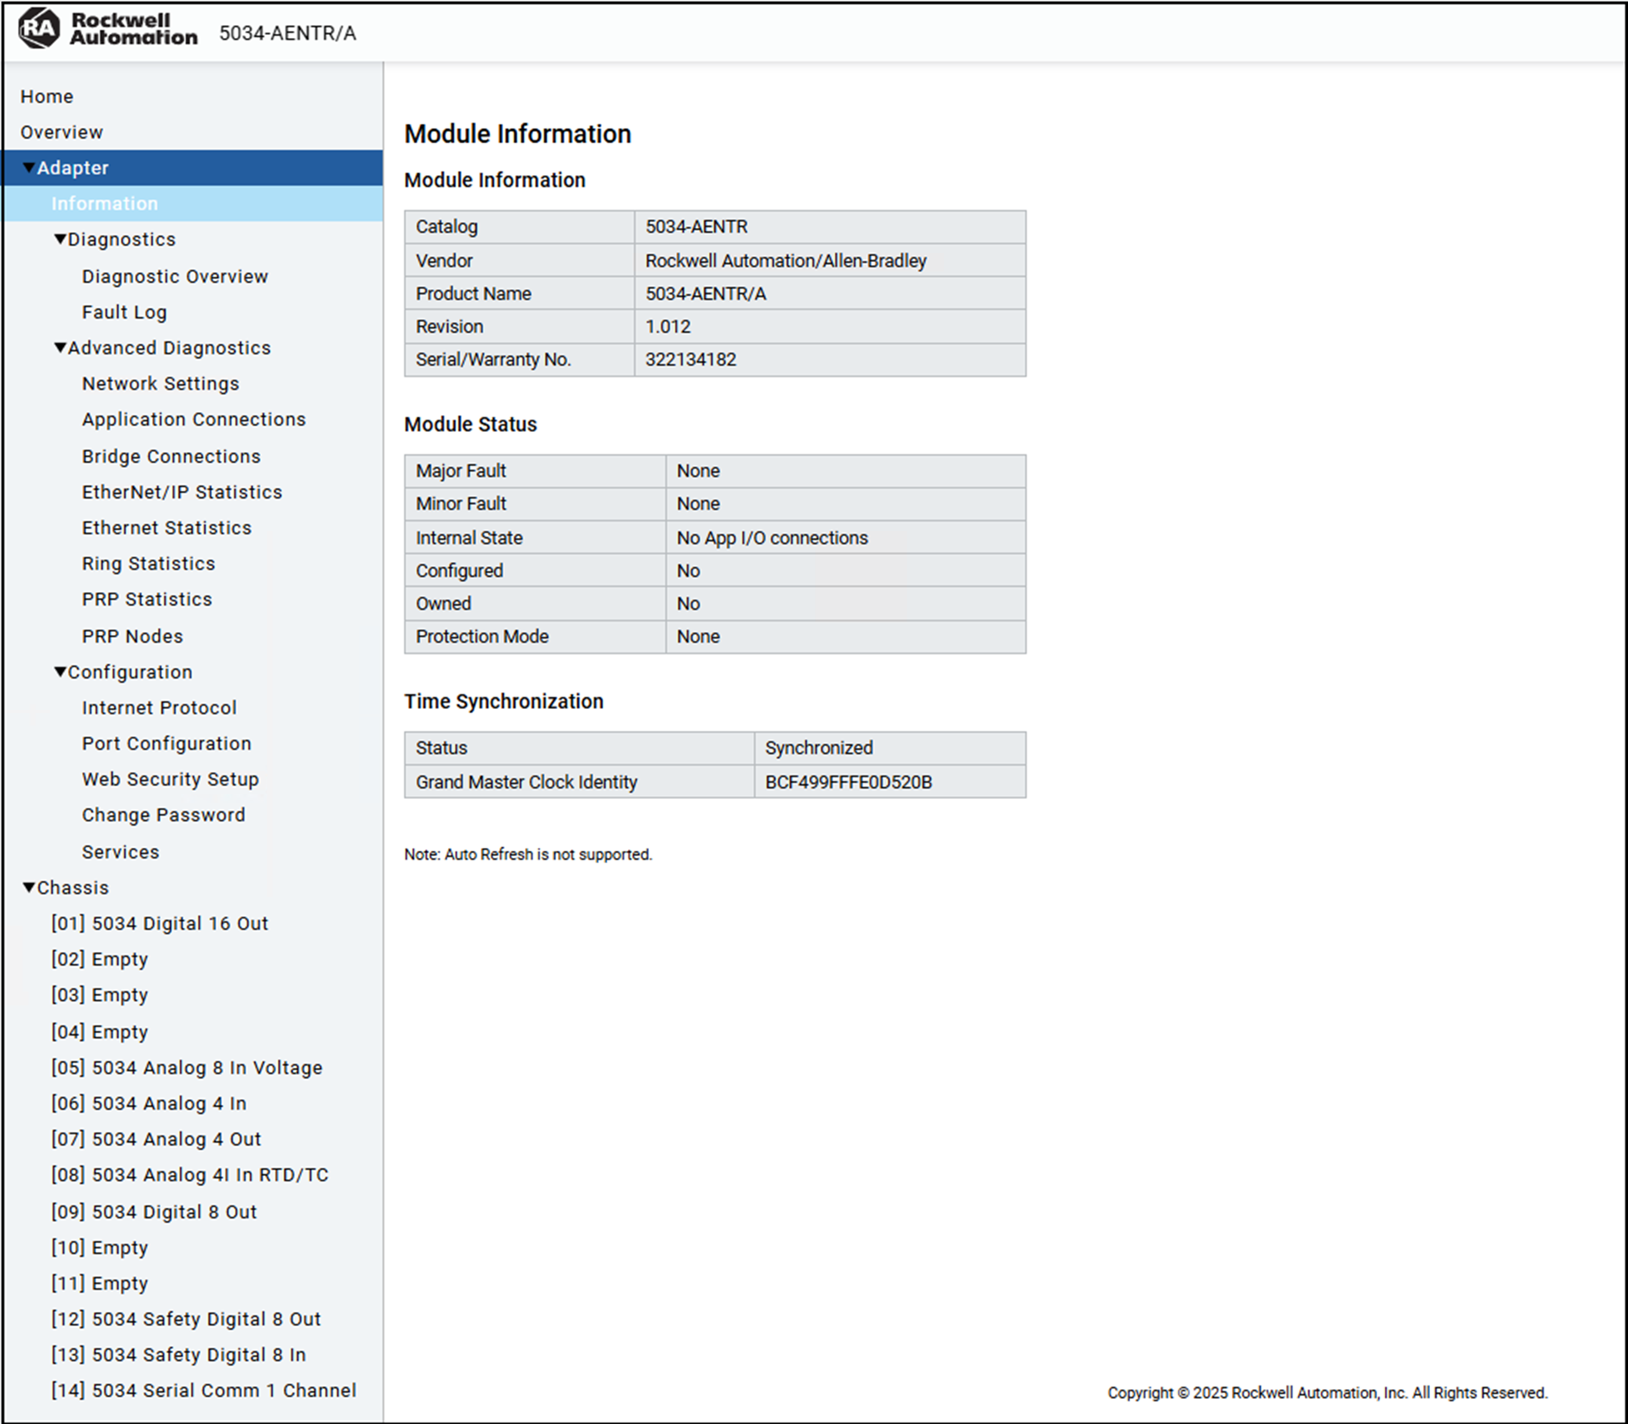Screen dimensions: 1628x1424
Task: Open Web Security Setup
Action: coord(170,779)
